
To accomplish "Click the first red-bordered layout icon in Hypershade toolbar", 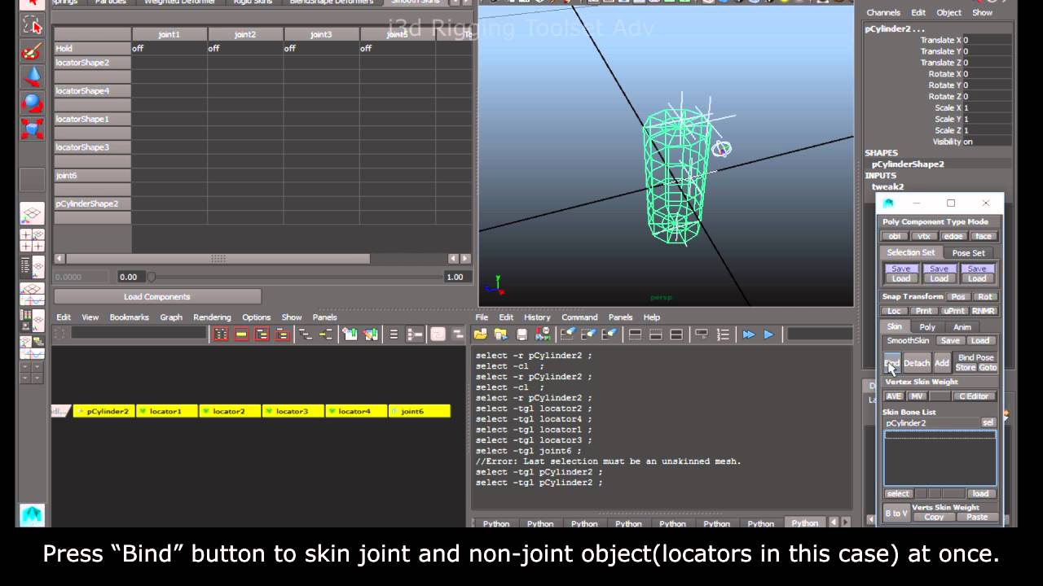I will coord(221,334).
